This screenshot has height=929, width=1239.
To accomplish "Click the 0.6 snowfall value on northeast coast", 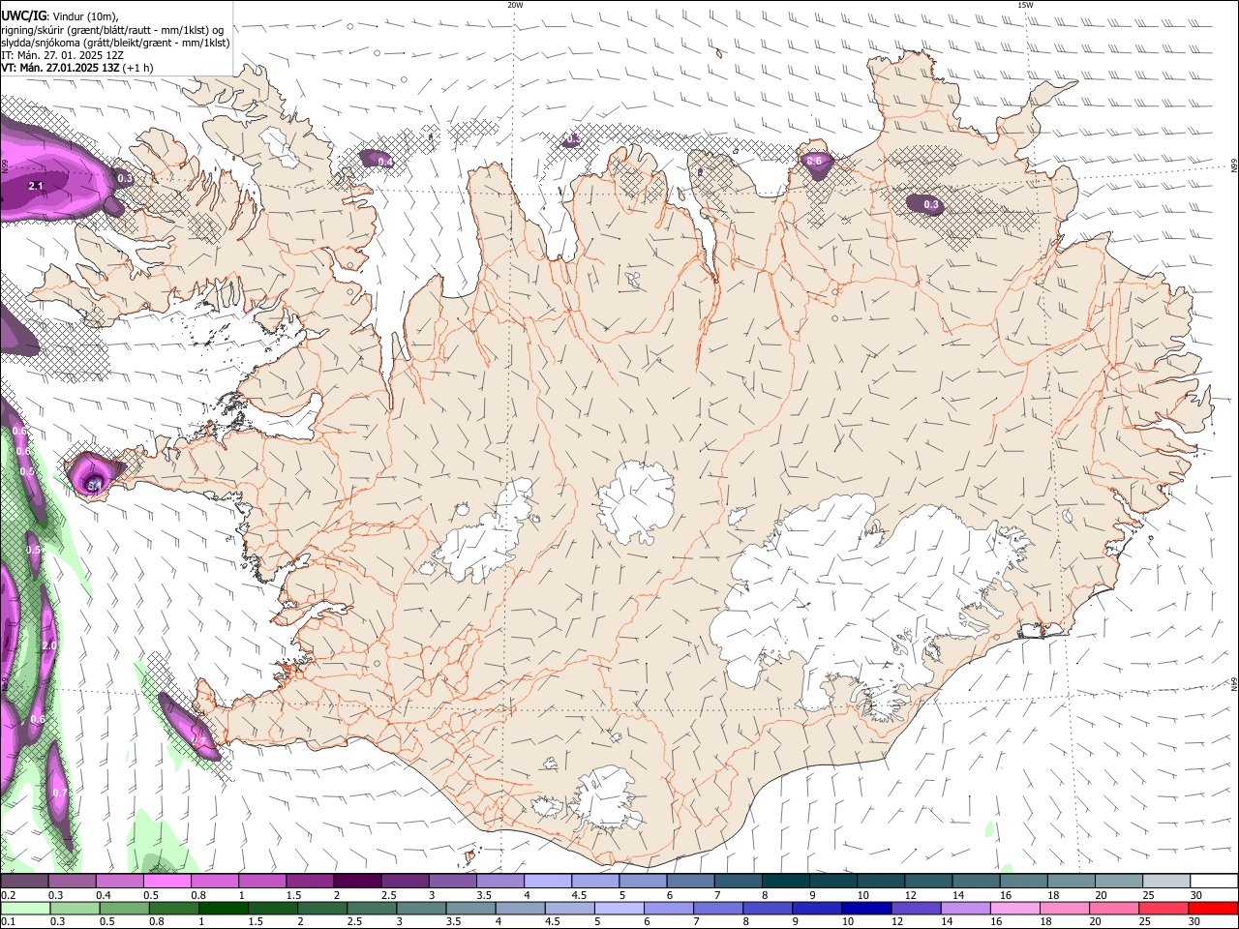I will click(814, 161).
